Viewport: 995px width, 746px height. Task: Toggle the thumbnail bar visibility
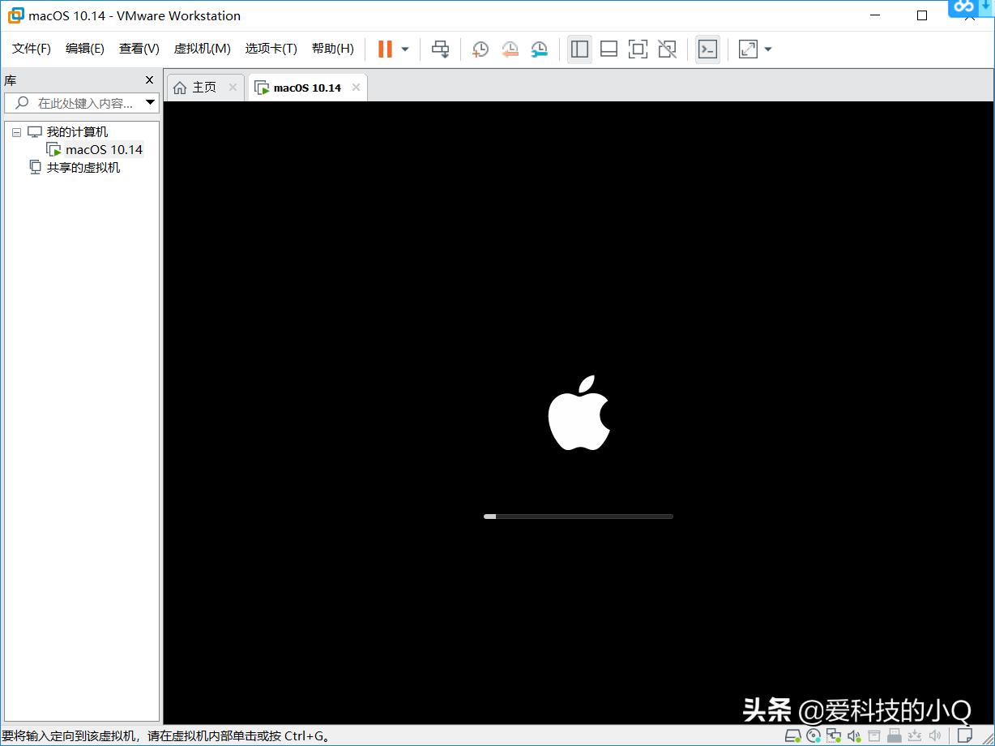(609, 49)
